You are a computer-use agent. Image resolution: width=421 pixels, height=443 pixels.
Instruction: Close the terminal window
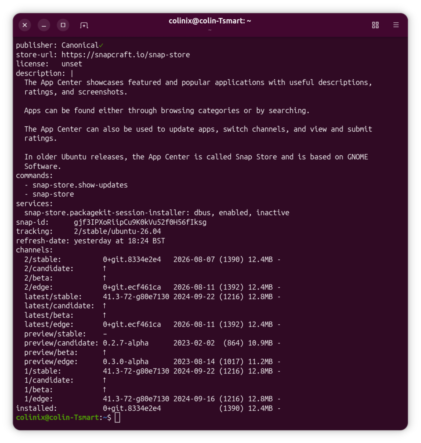pos(25,25)
